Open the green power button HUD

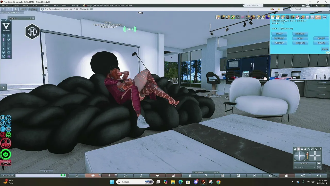coord(5,154)
